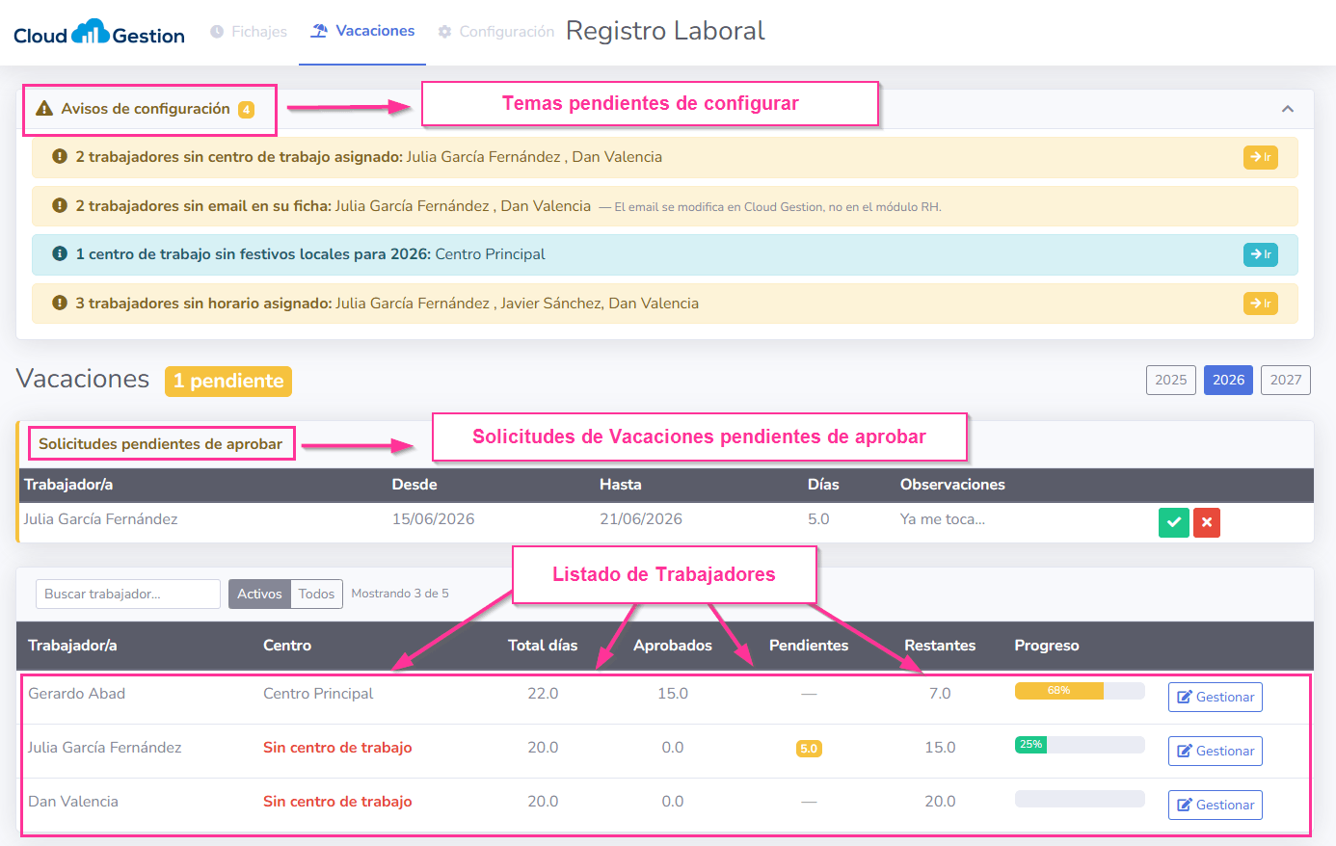Screen dimensions: 1336x846
Task: Click the exclamation icon of the sin email warning
Action: coord(60,205)
